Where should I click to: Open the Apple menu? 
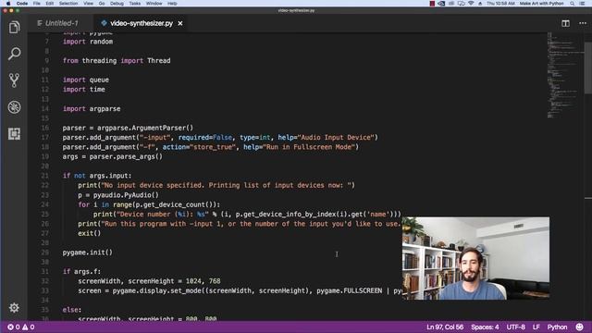tap(8, 4)
